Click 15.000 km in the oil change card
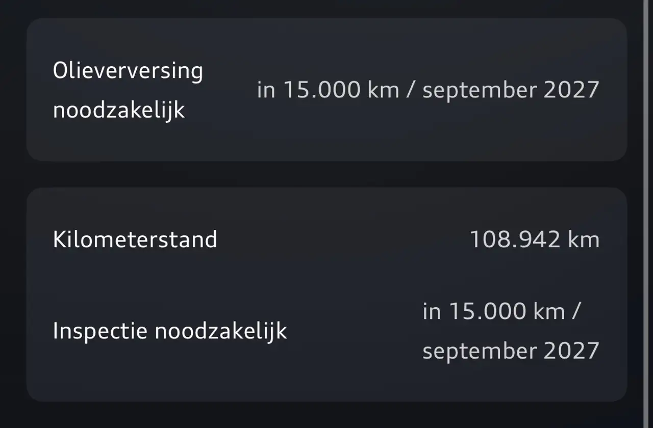 click(341, 90)
